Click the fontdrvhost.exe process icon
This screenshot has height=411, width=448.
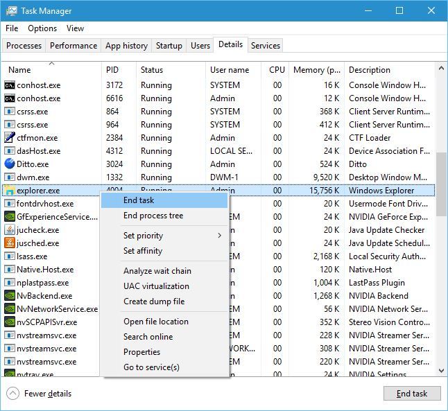pyautogui.click(x=10, y=203)
